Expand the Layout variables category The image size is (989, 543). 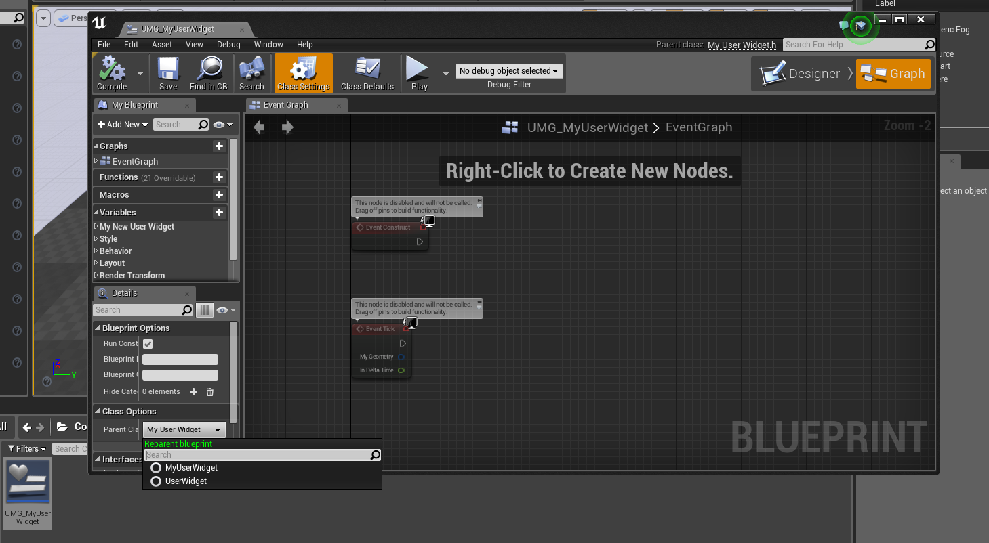coord(96,263)
